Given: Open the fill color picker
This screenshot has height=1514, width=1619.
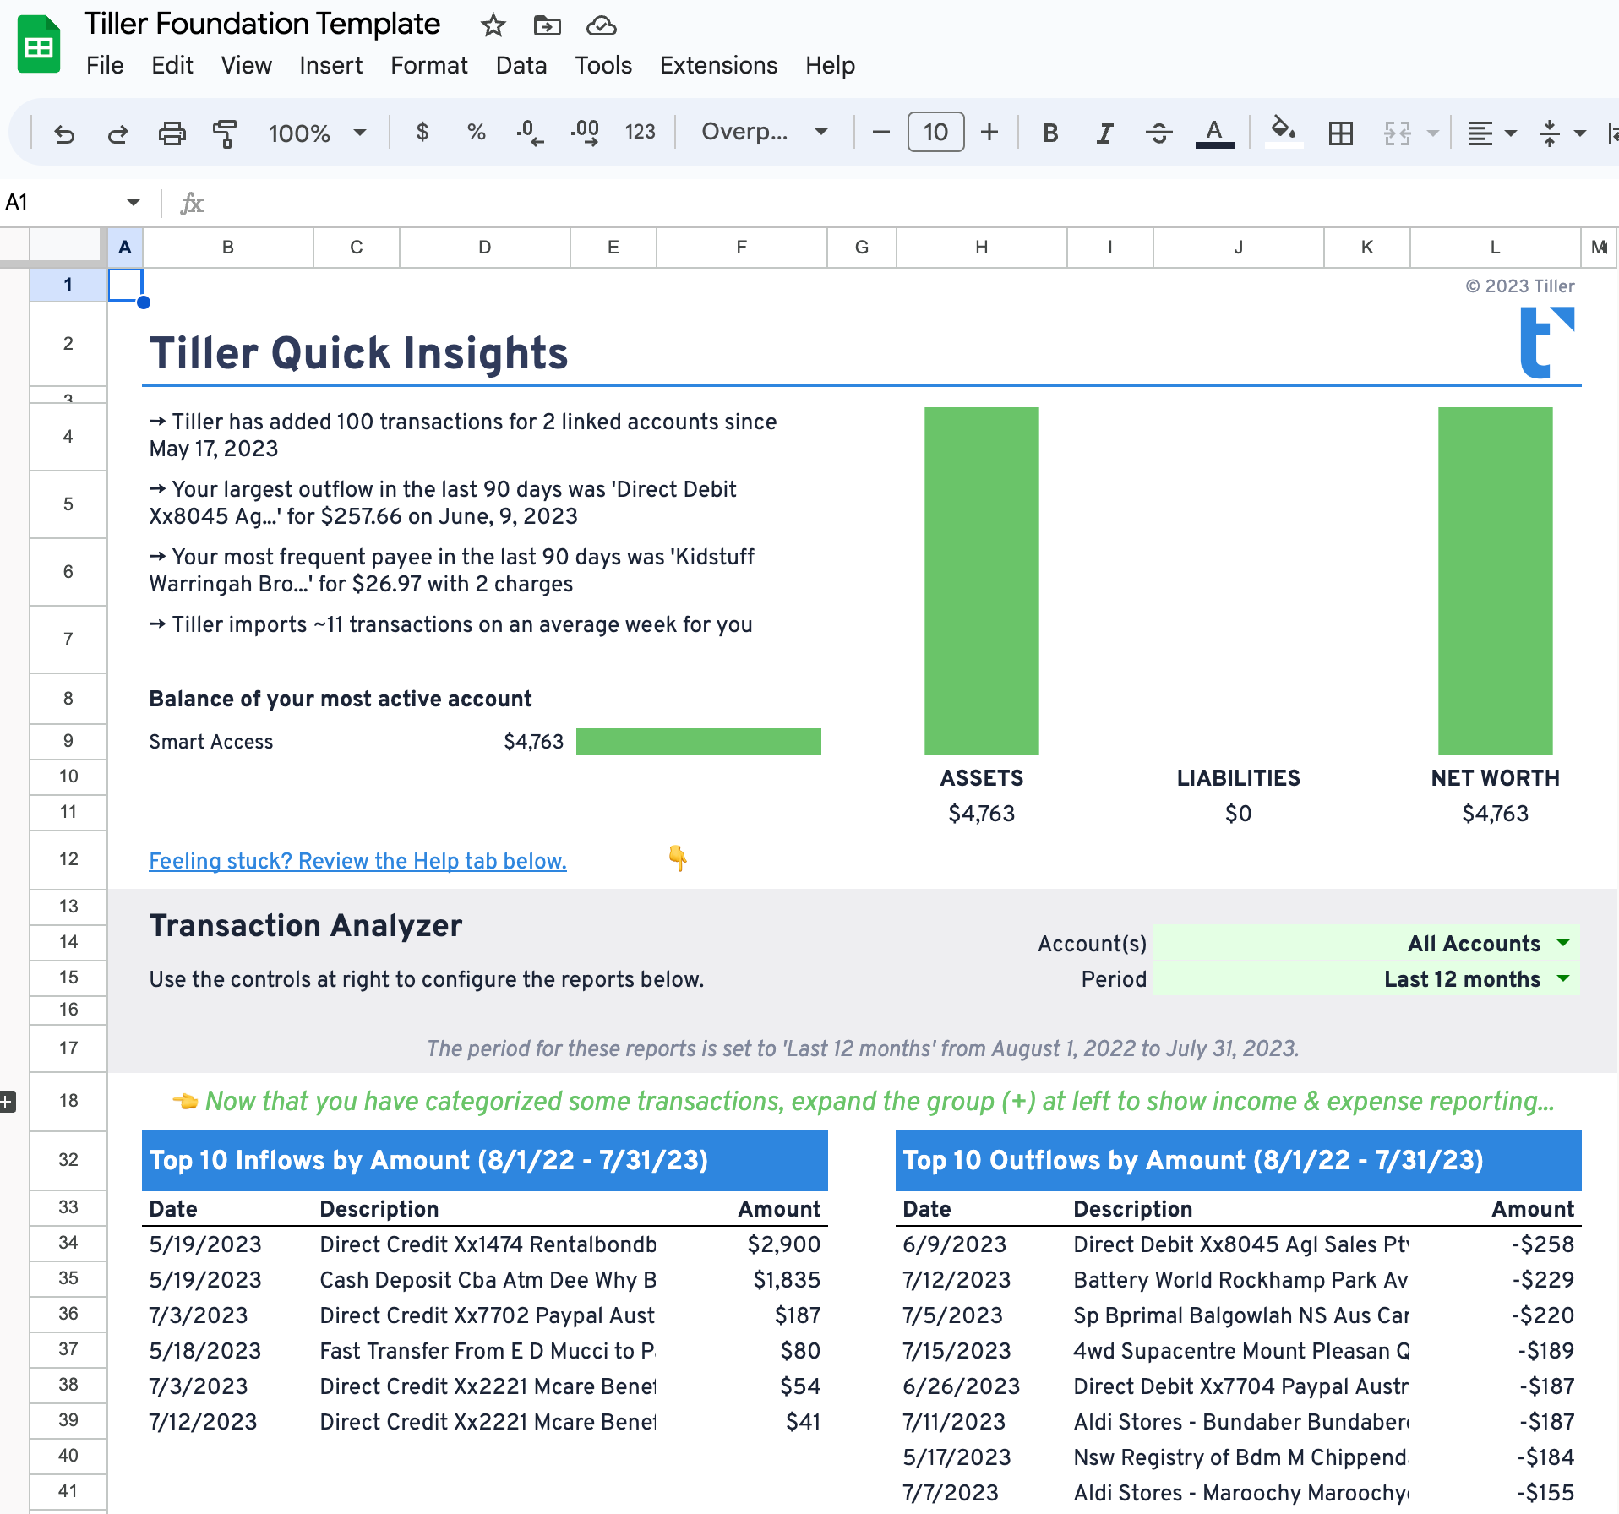Looking at the screenshot, I should click(x=1284, y=132).
